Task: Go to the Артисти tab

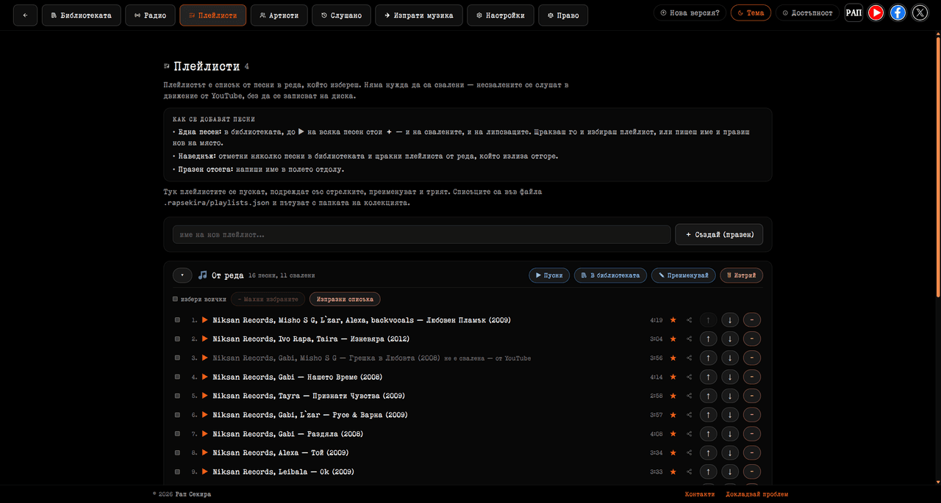Action: pos(279,15)
